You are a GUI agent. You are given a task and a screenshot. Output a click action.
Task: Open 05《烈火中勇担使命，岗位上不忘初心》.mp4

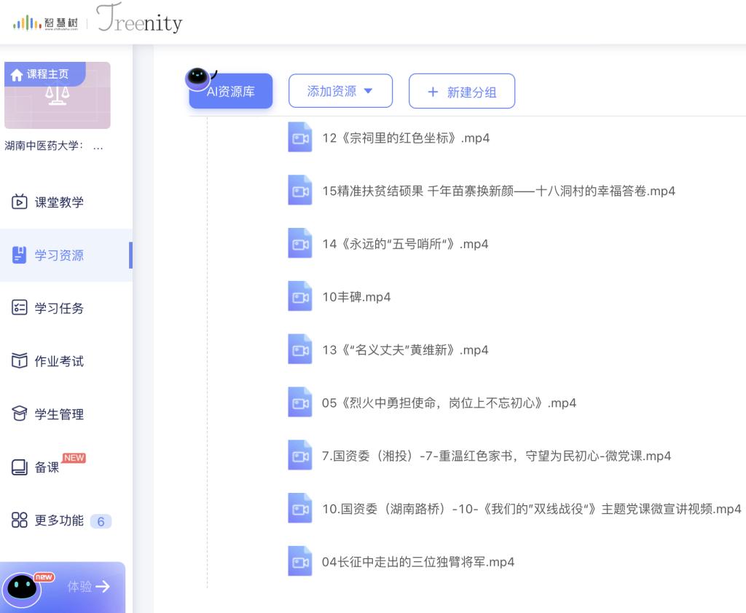coord(449,403)
